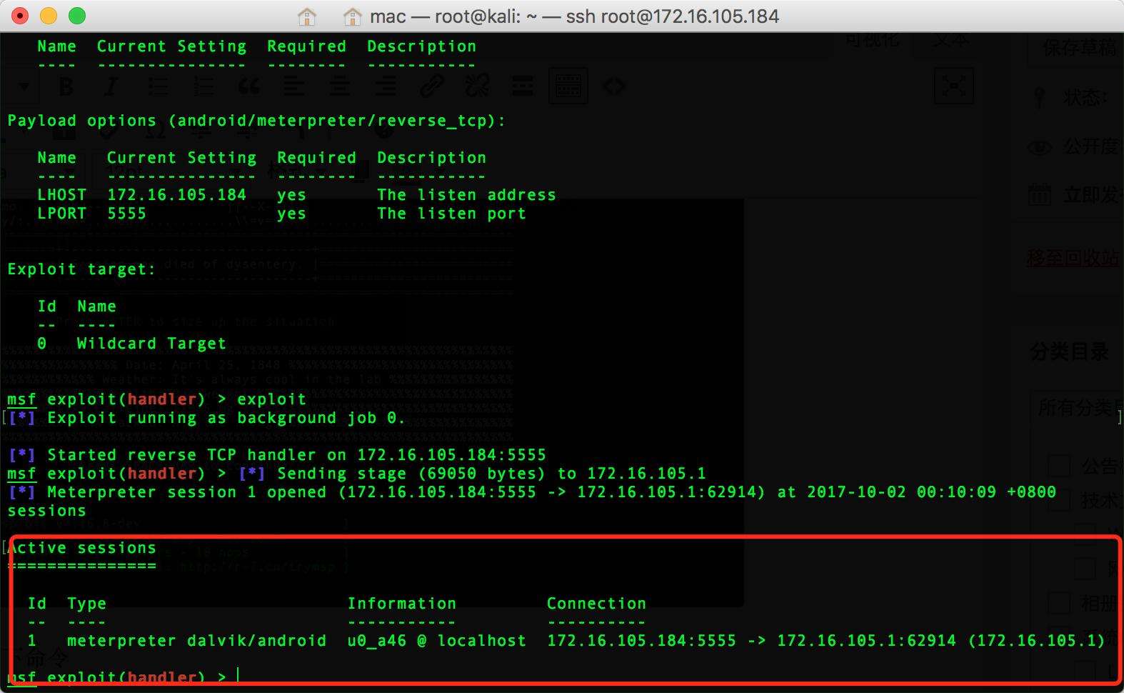Viewport: 1124px width, 693px height.
Task: Insert Read More tag in background editor
Action: [x=523, y=86]
